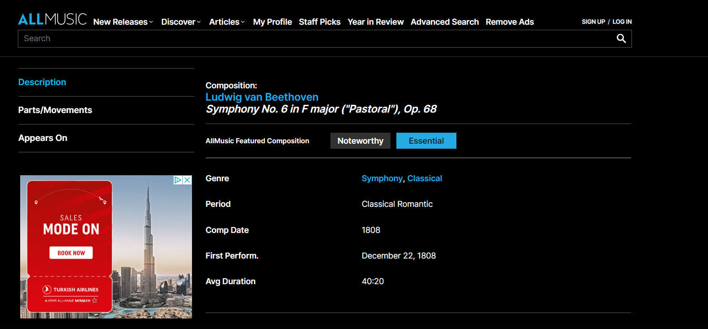
Task: Switch to Parts/Movements section
Action: coord(55,110)
